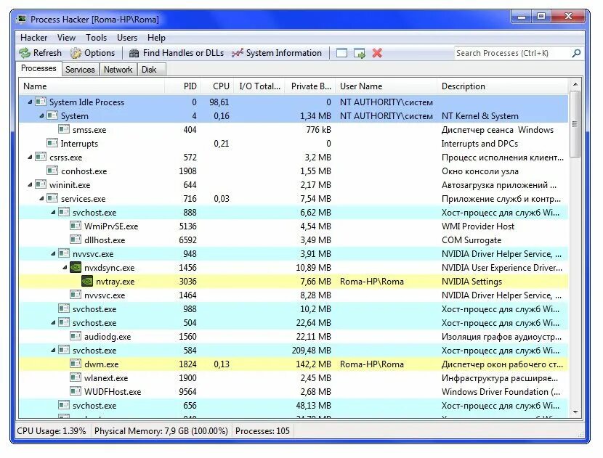Collapse the services.exe tree node
The width and height of the screenshot is (603, 458).
41,199
